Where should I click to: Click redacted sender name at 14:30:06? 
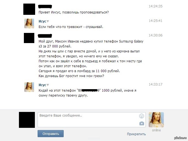tap(45, 36)
